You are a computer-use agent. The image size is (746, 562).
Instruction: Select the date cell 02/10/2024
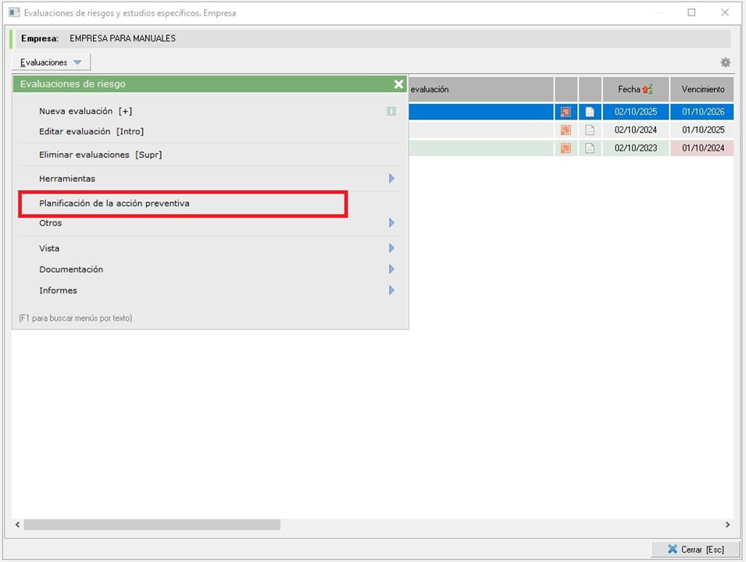coord(636,130)
